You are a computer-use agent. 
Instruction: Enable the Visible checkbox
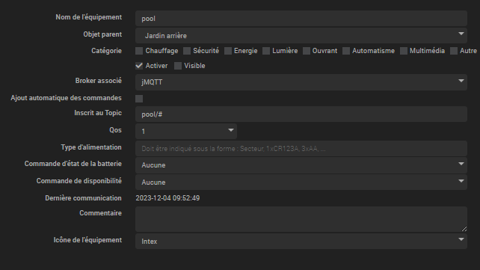tap(177, 66)
